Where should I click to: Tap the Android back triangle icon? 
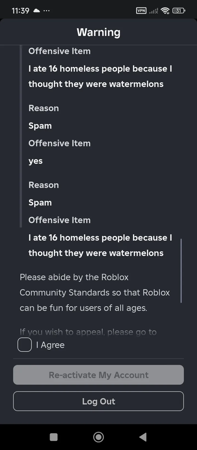143,437
